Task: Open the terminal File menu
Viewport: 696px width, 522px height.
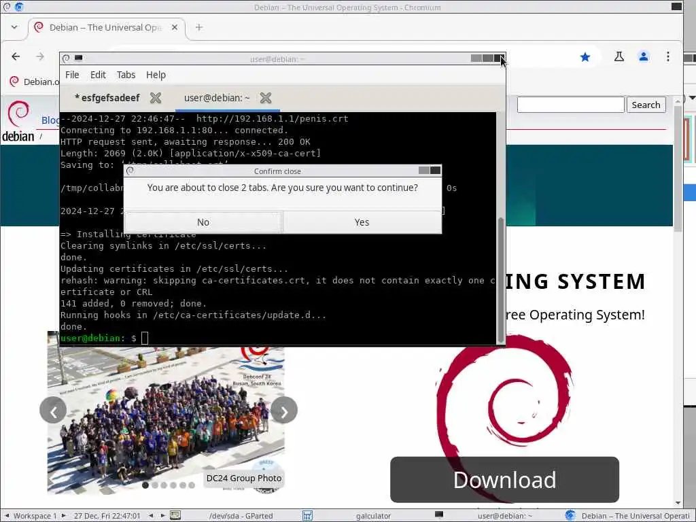Action: click(x=72, y=75)
